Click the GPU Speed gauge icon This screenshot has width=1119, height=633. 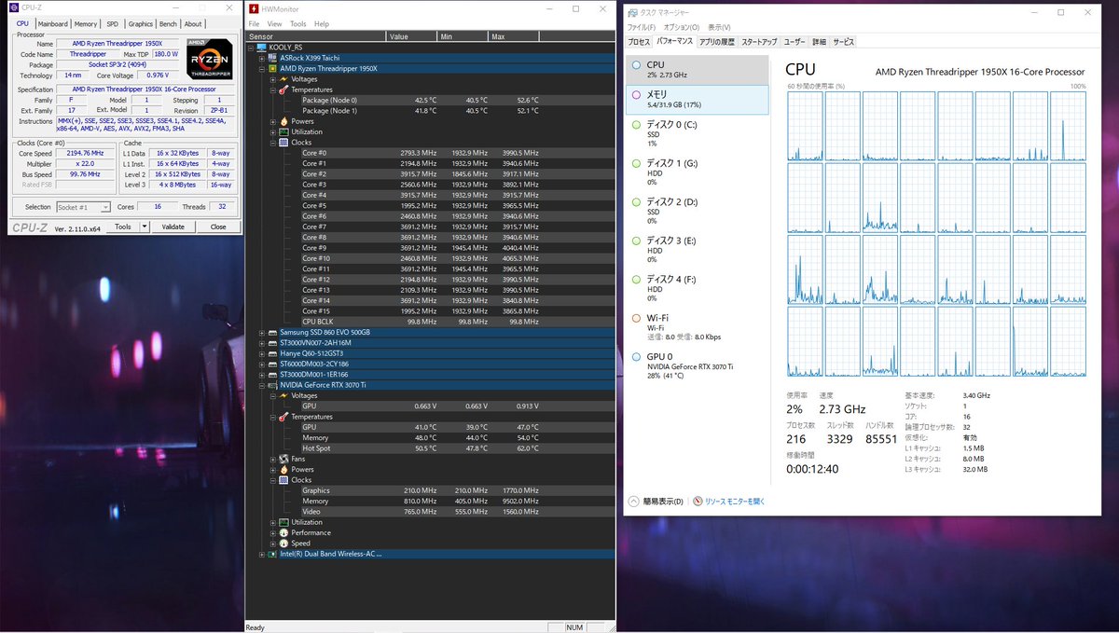[284, 544]
